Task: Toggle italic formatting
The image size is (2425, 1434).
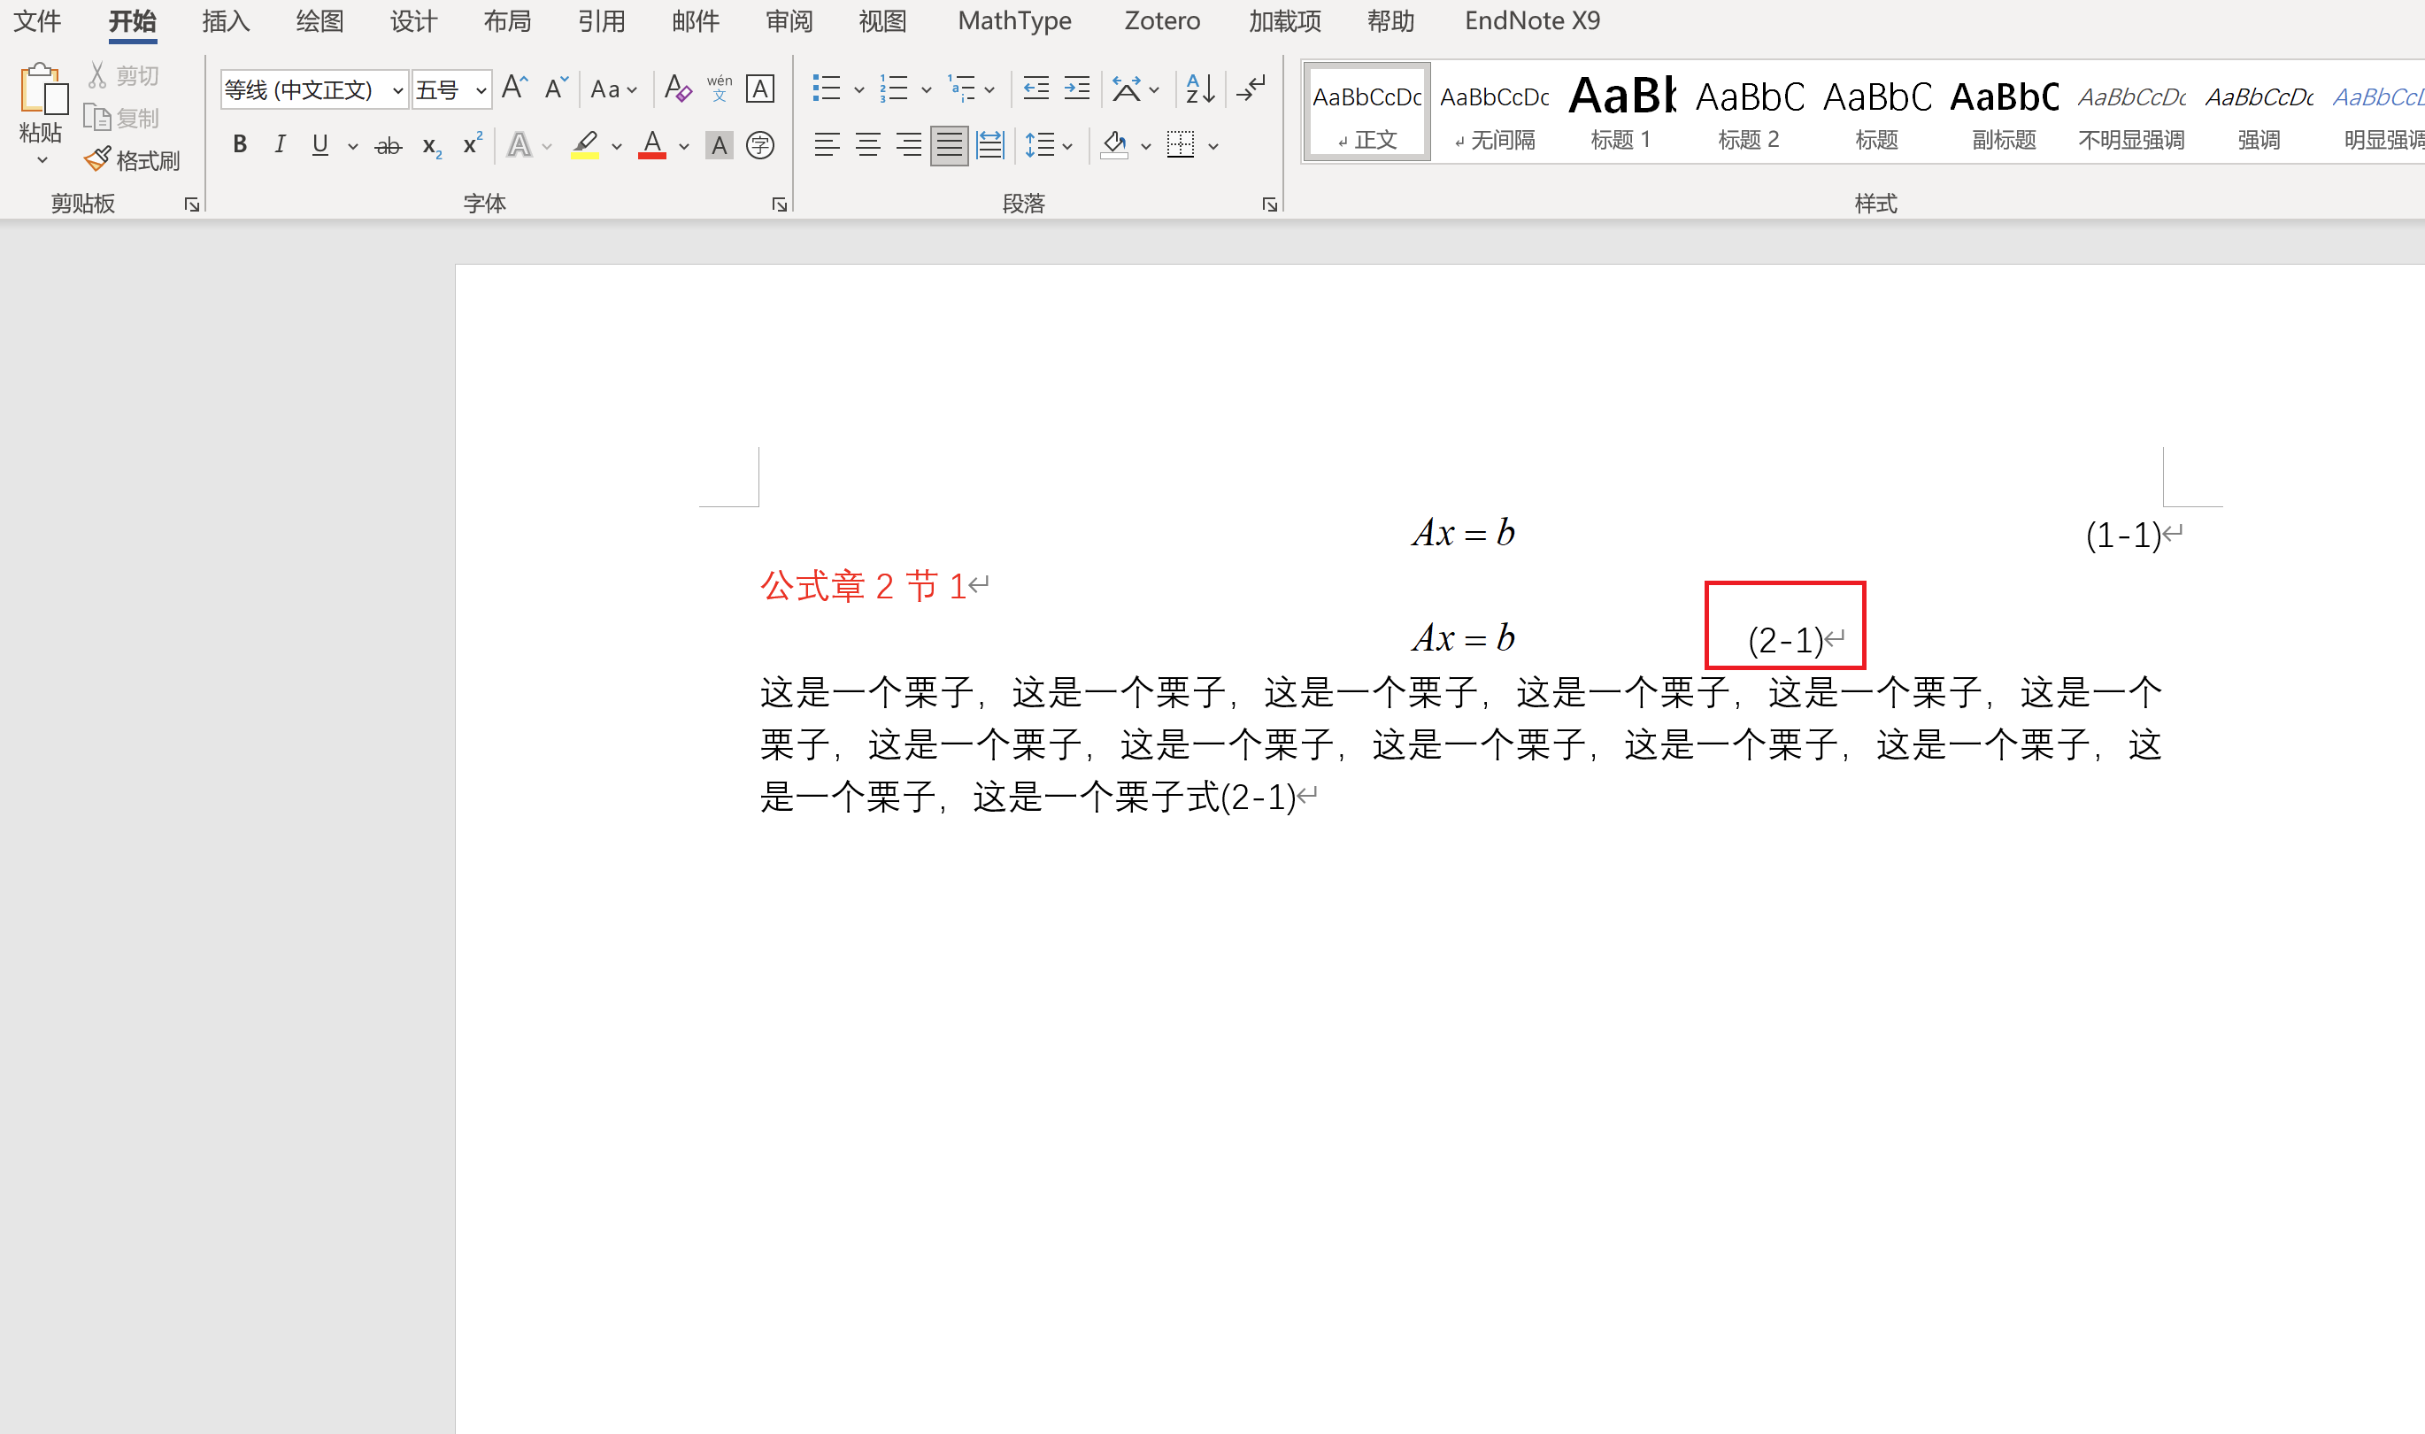Action: (x=279, y=146)
